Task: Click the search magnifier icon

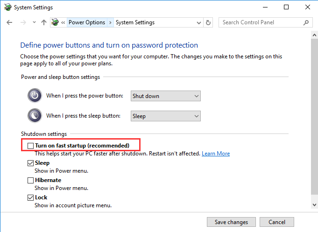Action: 306,22
